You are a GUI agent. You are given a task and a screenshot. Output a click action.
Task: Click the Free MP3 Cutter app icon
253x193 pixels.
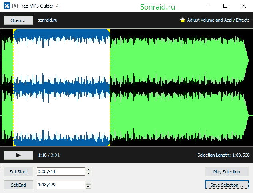(x=7, y=6)
